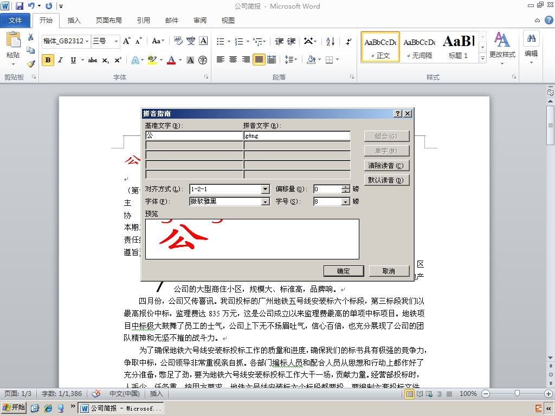
Task: Click the Multilevel List icon
Action: coord(258,41)
